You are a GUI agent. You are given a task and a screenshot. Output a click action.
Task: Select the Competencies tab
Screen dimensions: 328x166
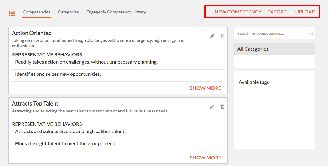pos(37,12)
